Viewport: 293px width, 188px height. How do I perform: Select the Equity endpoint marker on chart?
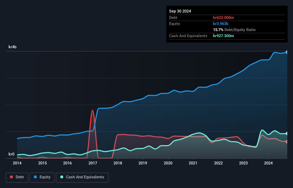point(287,52)
